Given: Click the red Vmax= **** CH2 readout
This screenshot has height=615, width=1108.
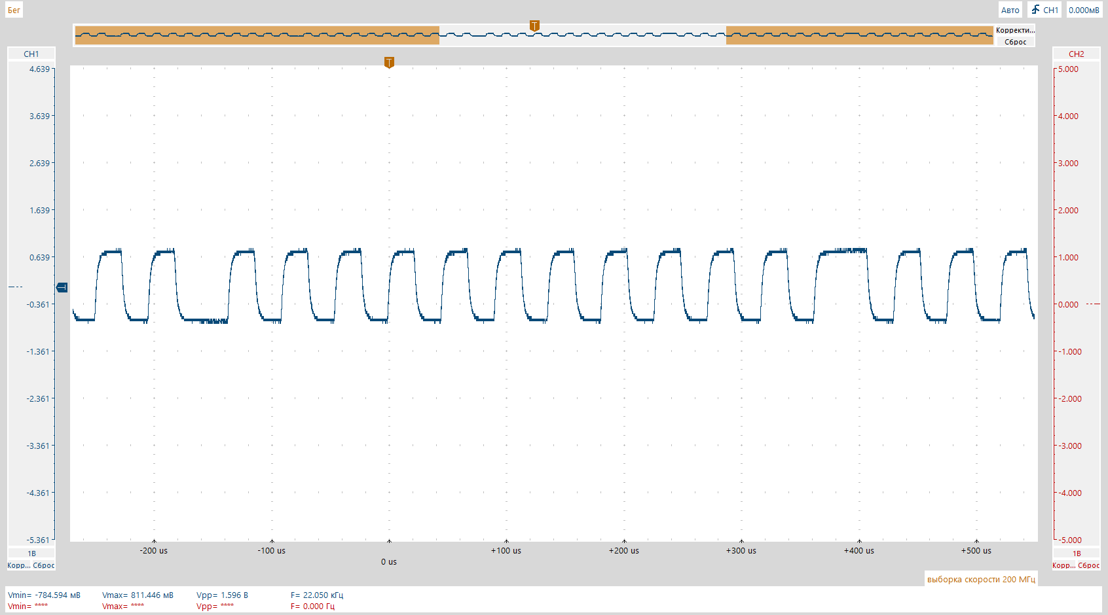Looking at the screenshot, I should coord(123,606).
